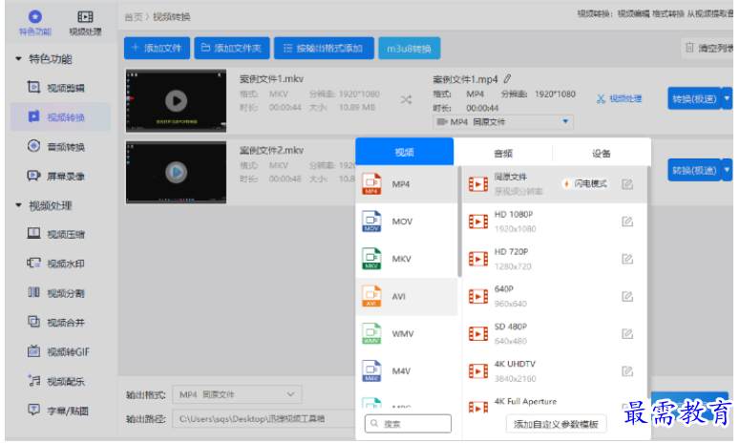
Task: Expand arrow next to first 转换(极速) button
Action: click(727, 98)
